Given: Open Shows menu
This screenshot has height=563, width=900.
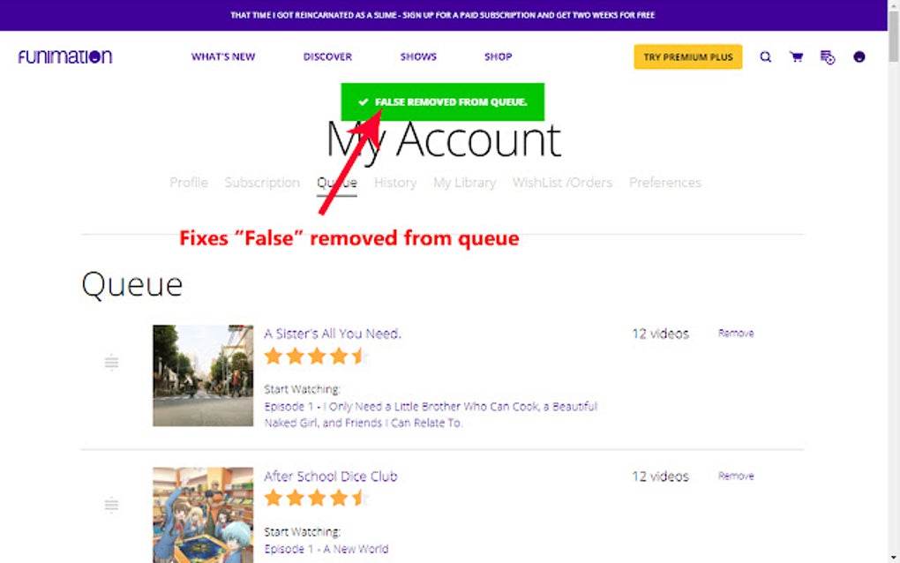Looking at the screenshot, I should 418,56.
